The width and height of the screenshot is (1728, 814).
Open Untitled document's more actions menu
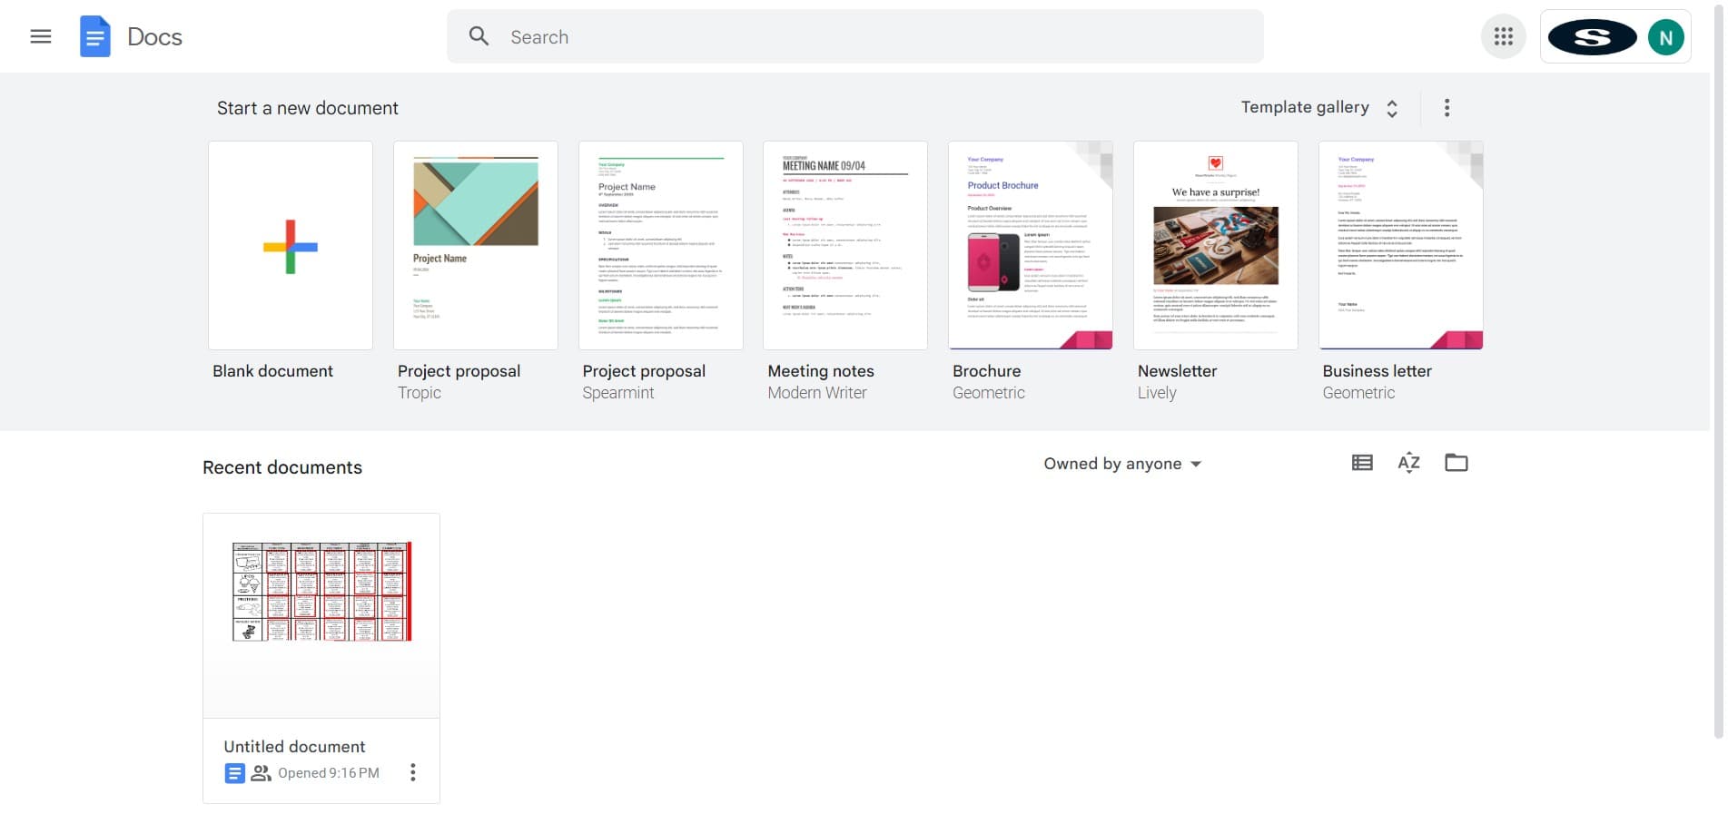point(412,772)
